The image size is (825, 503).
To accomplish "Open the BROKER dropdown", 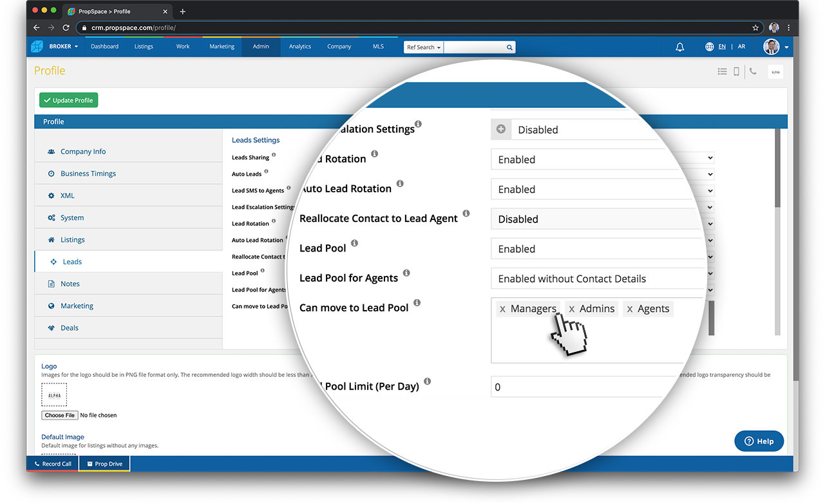I will pos(64,46).
